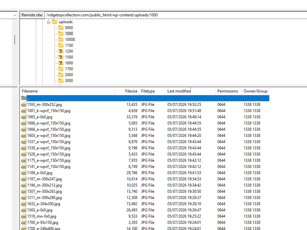The image size is (307, 230).
Task: Click the left pane vertical scrollbar thumb
Action: (x=15, y=40)
